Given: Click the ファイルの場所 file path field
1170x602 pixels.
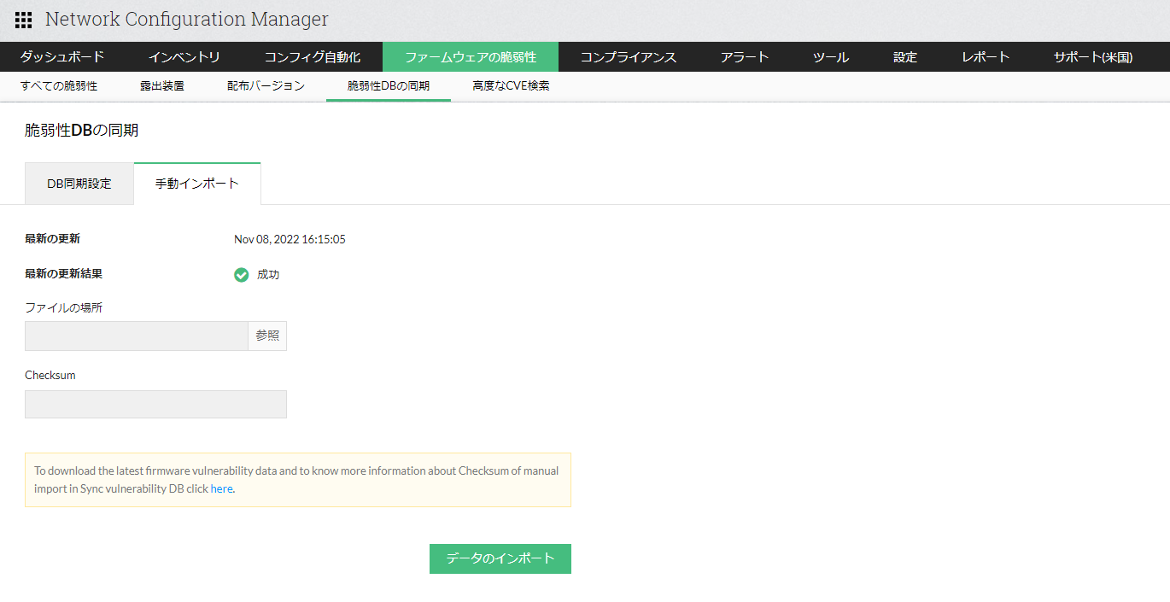Looking at the screenshot, I should (137, 336).
